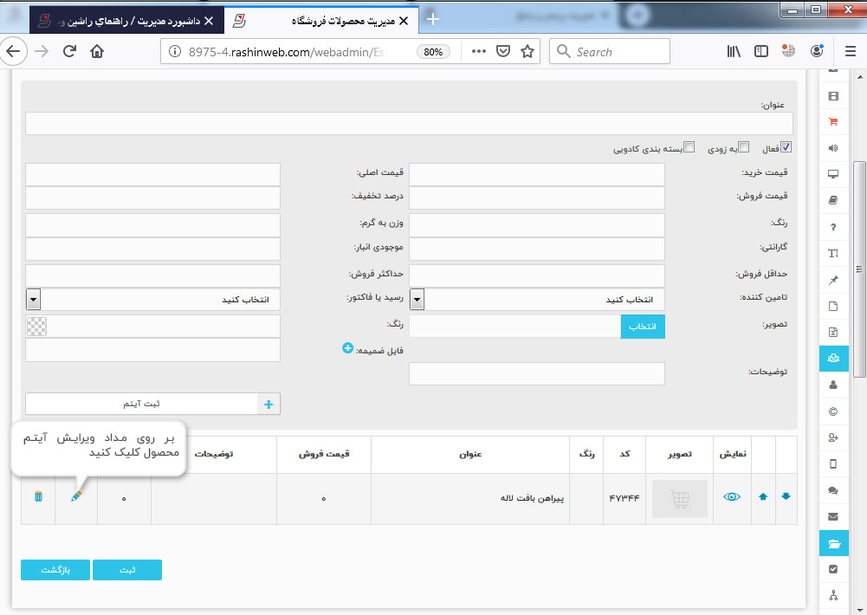Click the browser Search box

pyautogui.click(x=610, y=51)
